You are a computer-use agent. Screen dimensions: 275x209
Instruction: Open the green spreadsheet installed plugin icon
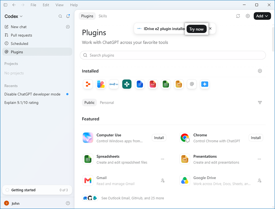click(166, 84)
